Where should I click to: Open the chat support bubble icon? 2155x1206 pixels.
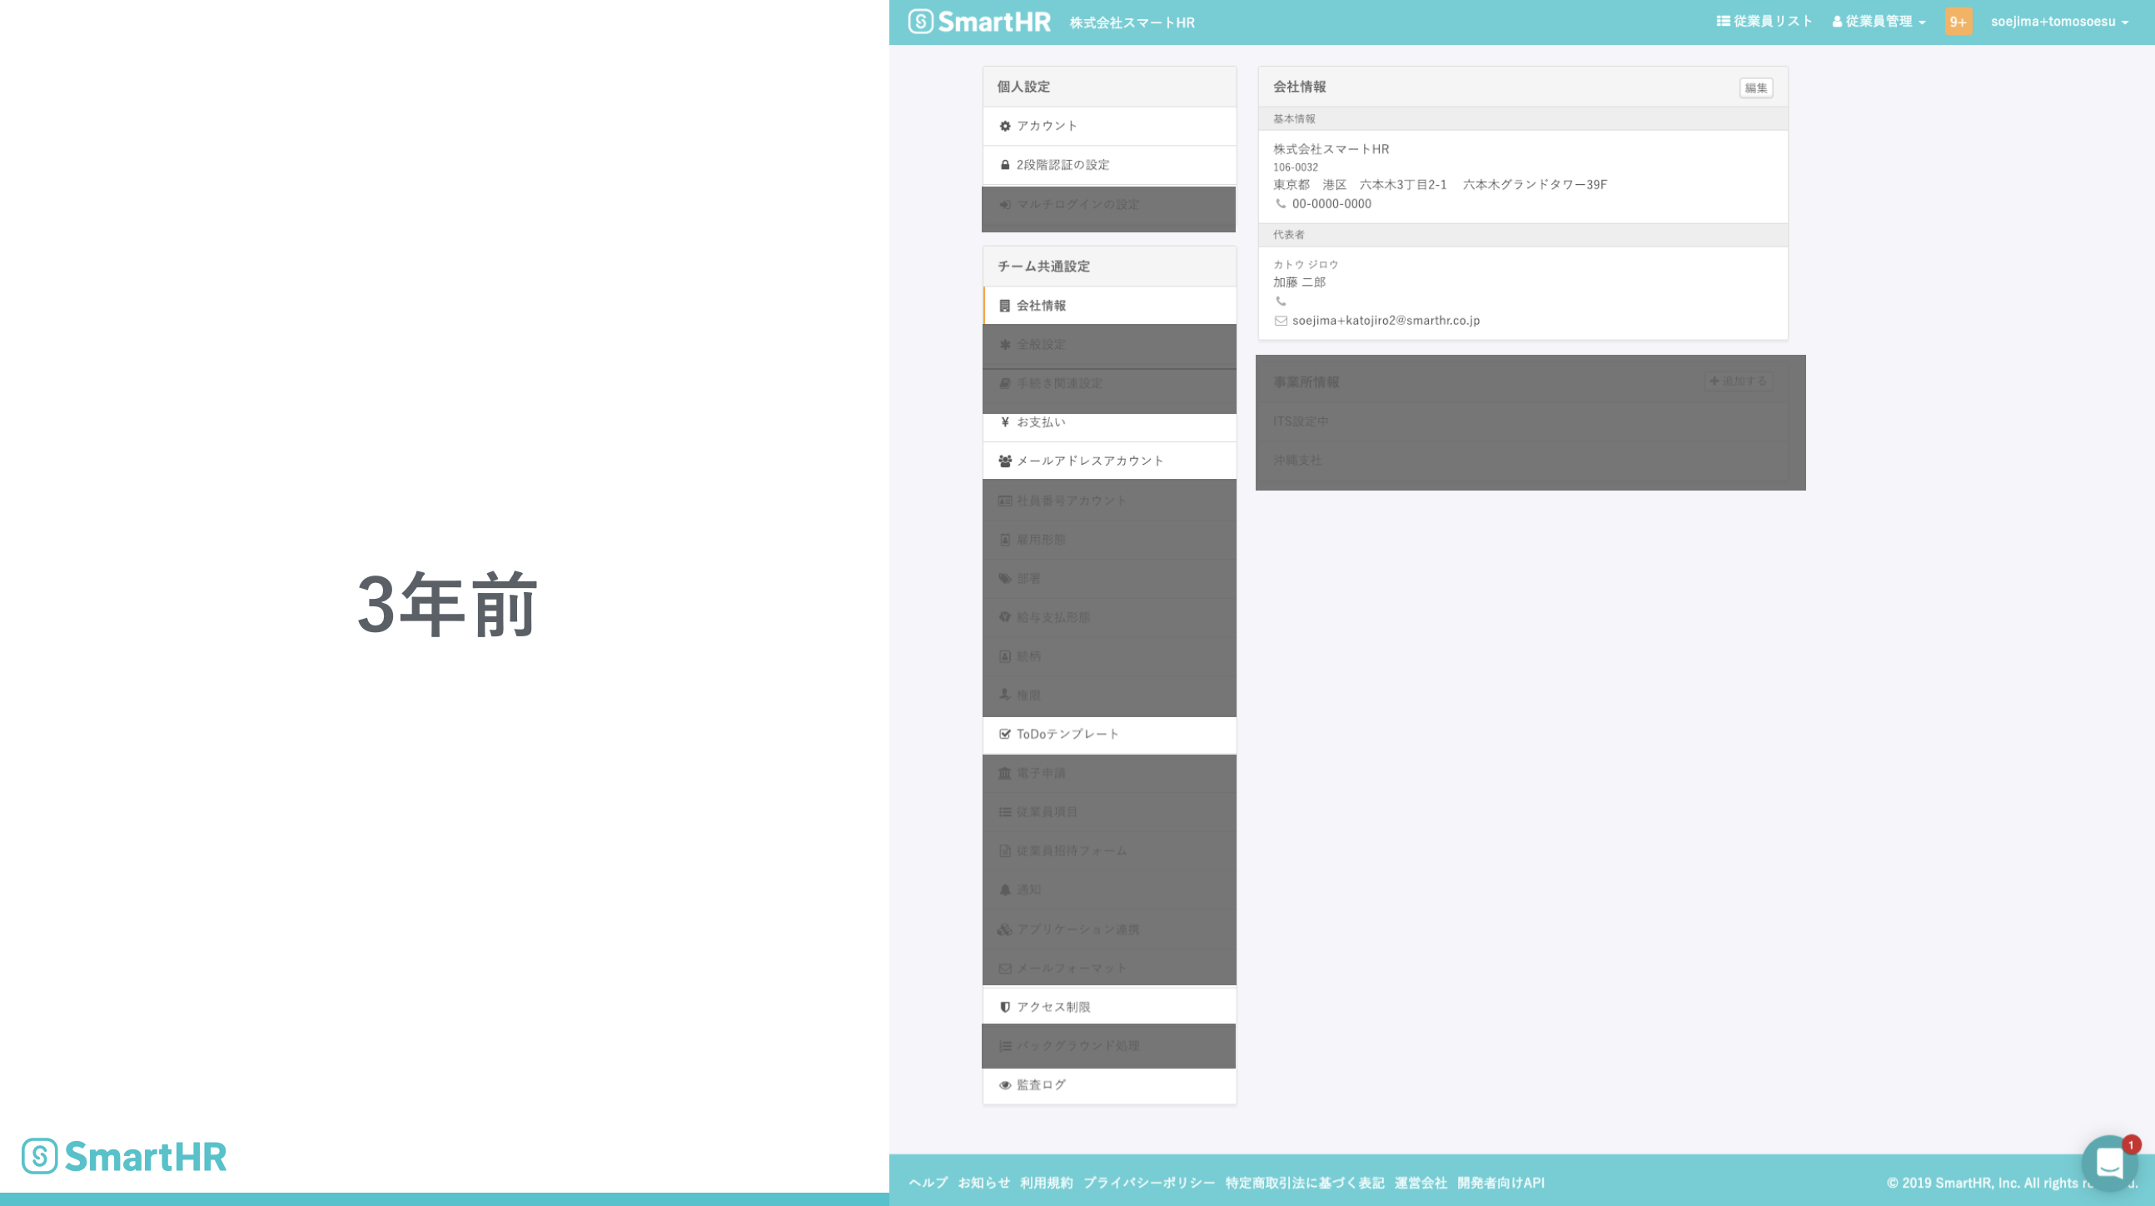[x=2109, y=1162]
